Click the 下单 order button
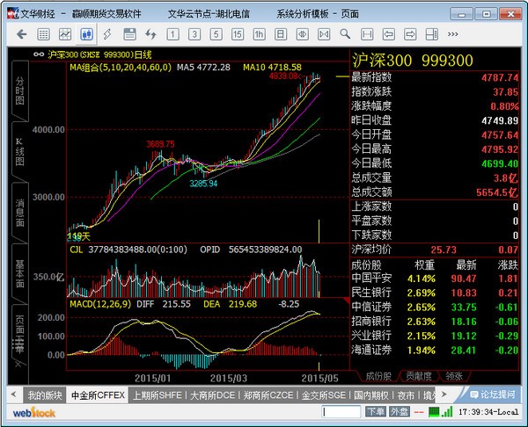 [375, 412]
